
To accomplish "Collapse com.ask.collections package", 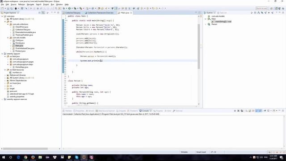I will pyautogui.click(x=8, y=24).
